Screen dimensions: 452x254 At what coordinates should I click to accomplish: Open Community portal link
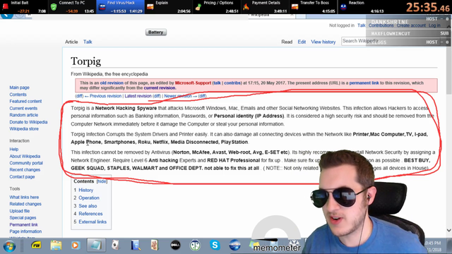[x=26, y=163]
